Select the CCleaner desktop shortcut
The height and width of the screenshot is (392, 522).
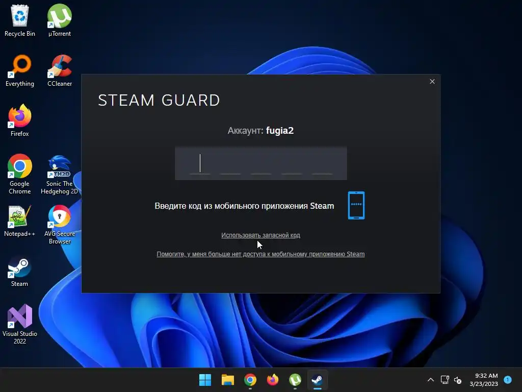pyautogui.click(x=60, y=70)
